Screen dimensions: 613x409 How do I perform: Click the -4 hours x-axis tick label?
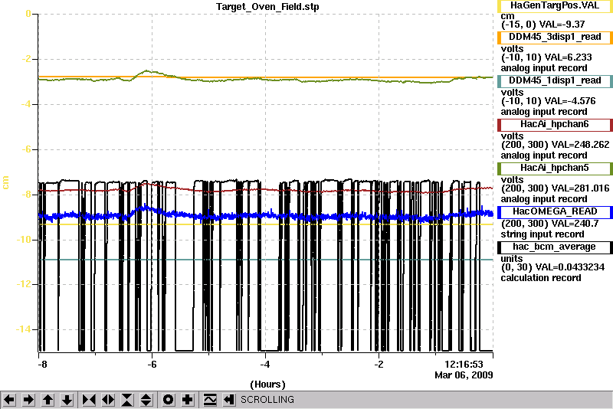[x=265, y=365]
